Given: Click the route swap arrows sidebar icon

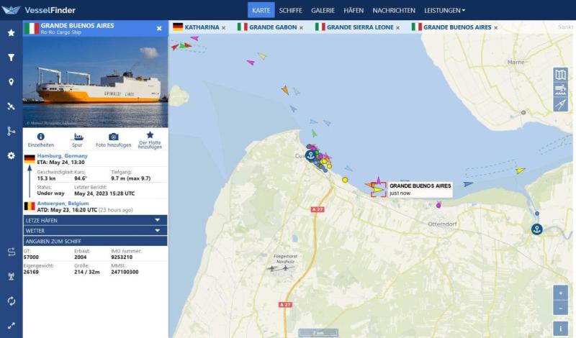Looking at the screenshot, I should point(12,252).
